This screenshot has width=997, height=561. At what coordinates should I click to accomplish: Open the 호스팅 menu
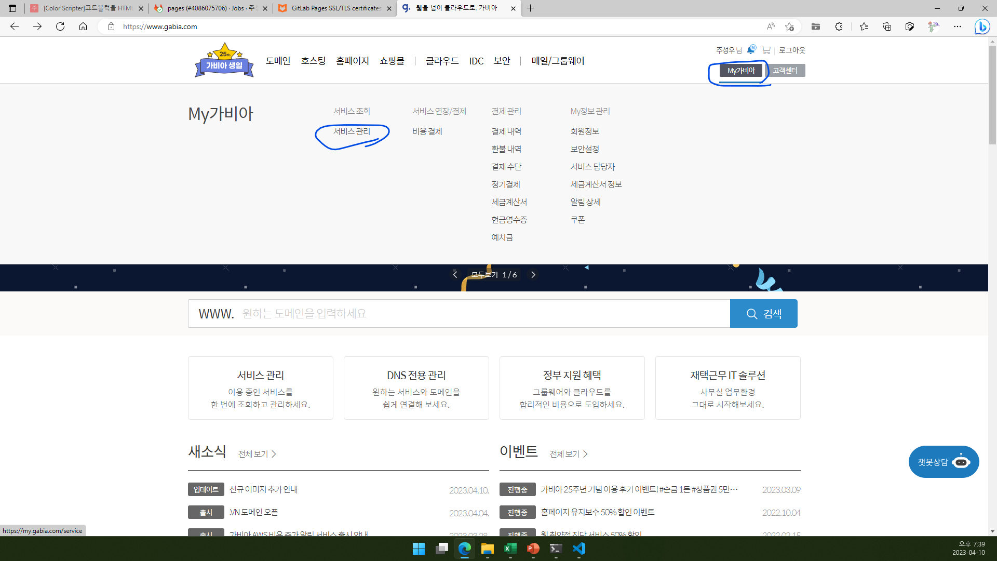coord(313,61)
